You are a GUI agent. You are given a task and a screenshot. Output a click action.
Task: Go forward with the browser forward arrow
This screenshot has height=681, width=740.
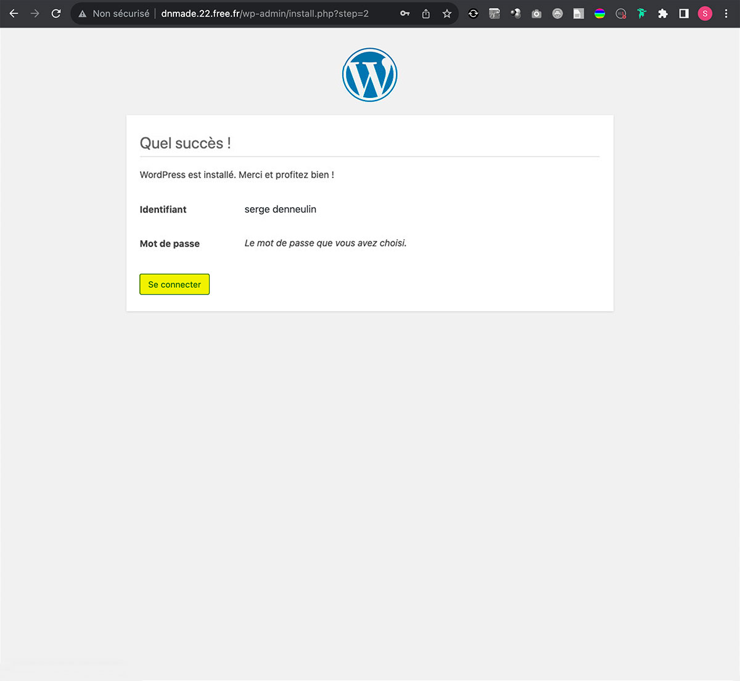pos(35,14)
